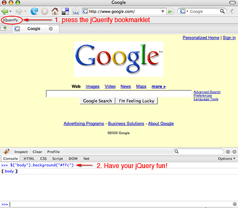
Task: Click the Firebug search magnifier icon
Action: click(176, 152)
